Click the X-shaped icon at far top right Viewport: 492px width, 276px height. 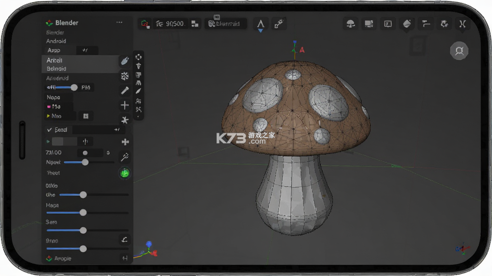click(x=463, y=24)
